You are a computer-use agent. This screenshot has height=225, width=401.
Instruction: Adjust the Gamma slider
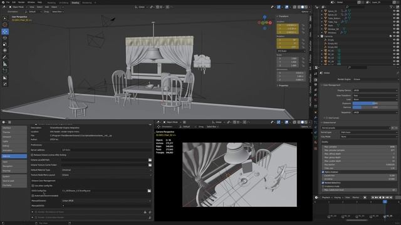(375, 107)
